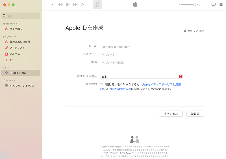Open the Appleメディアサービス利用規約 link
The image size is (226, 159).
[x=162, y=84]
